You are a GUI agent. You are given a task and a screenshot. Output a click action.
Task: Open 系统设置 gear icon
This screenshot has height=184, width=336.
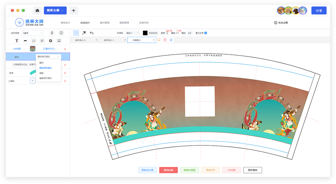pyautogui.click(x=276, y=23)
